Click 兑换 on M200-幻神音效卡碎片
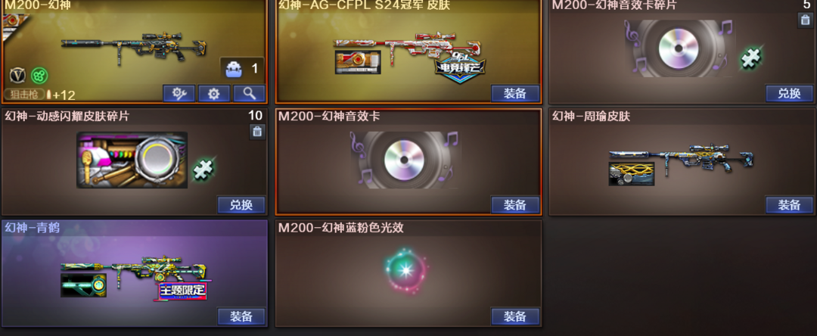This screenshot has width=817, height=336. point(789,94)
